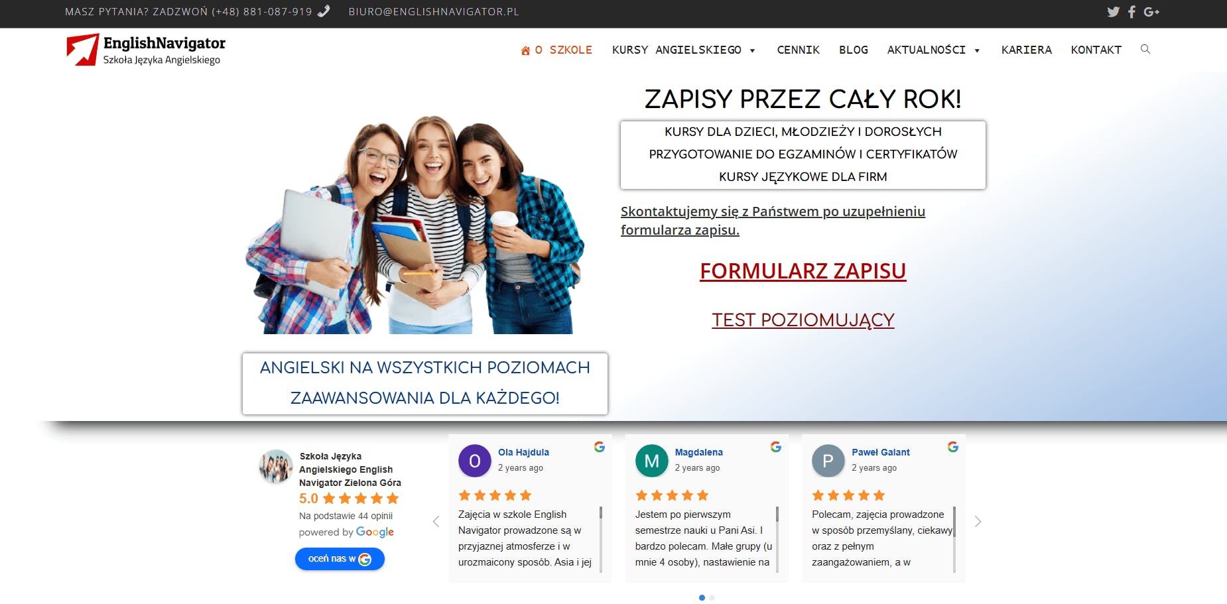Click the 'Skontaktujemy się z Państwem' link

(773, 221)
